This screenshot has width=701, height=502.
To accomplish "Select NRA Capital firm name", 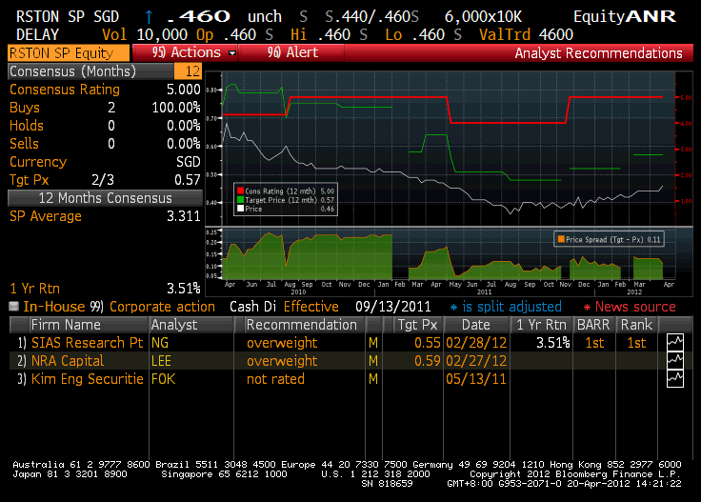I will click(x=68, y=361).
